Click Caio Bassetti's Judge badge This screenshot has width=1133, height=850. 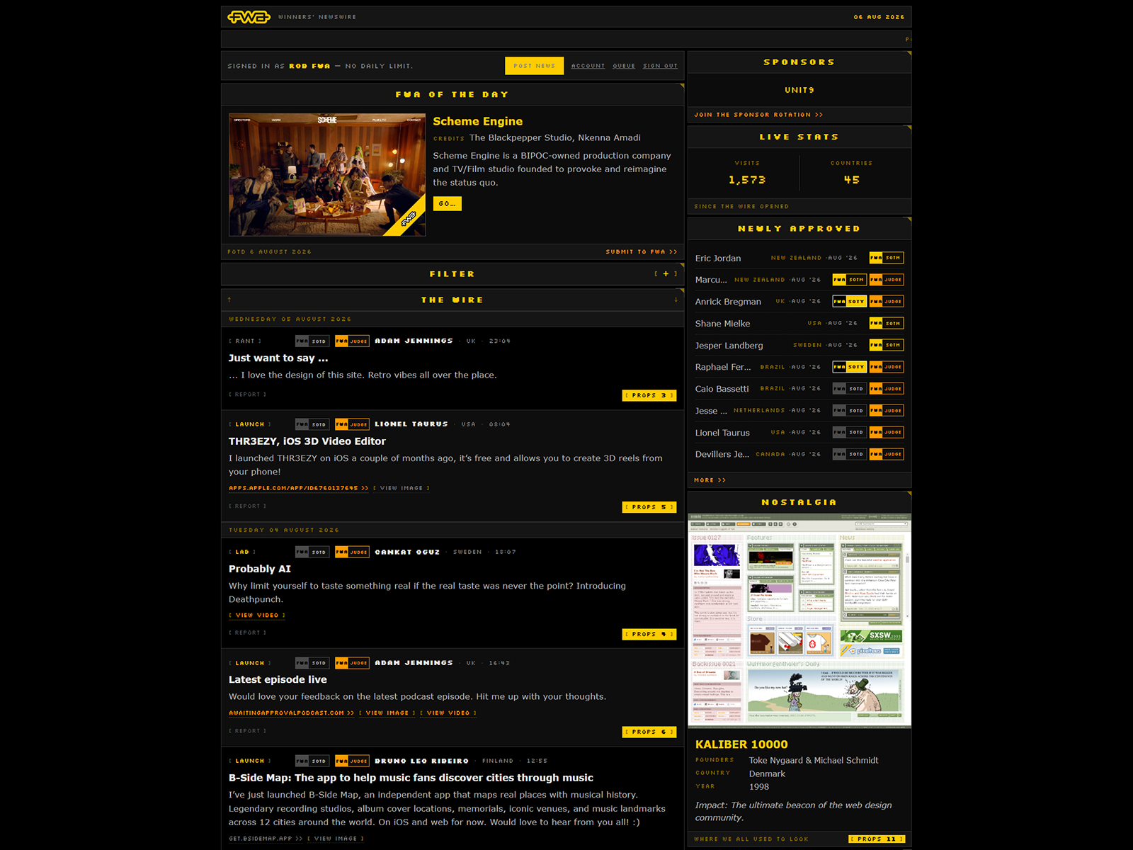coord(887,389)
